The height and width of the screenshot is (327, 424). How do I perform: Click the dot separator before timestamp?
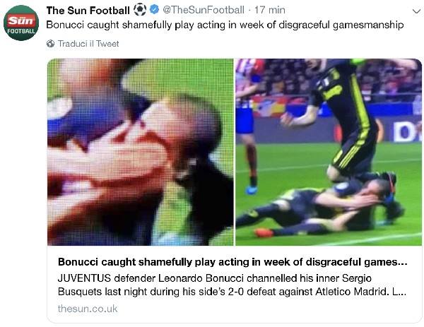[249, 11]
